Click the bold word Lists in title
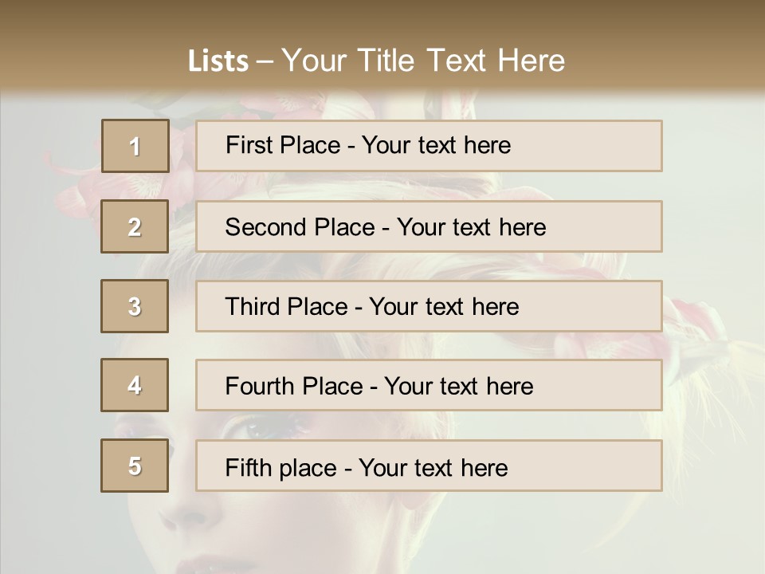Viewport: 765px width, 574px height. click(218, 61)
